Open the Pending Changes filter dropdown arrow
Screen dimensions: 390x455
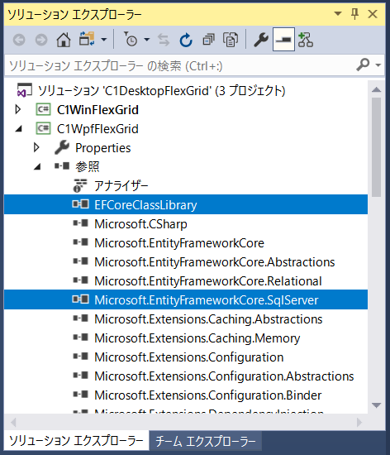(147, 40)
